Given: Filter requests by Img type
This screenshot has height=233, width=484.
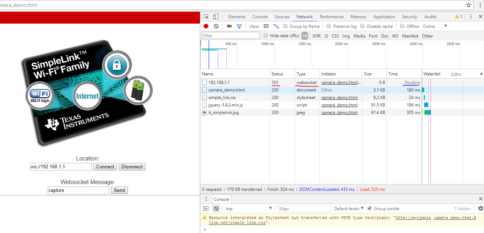Looking at the screenshot, I should pyautogui.click(x=346, y=36).
